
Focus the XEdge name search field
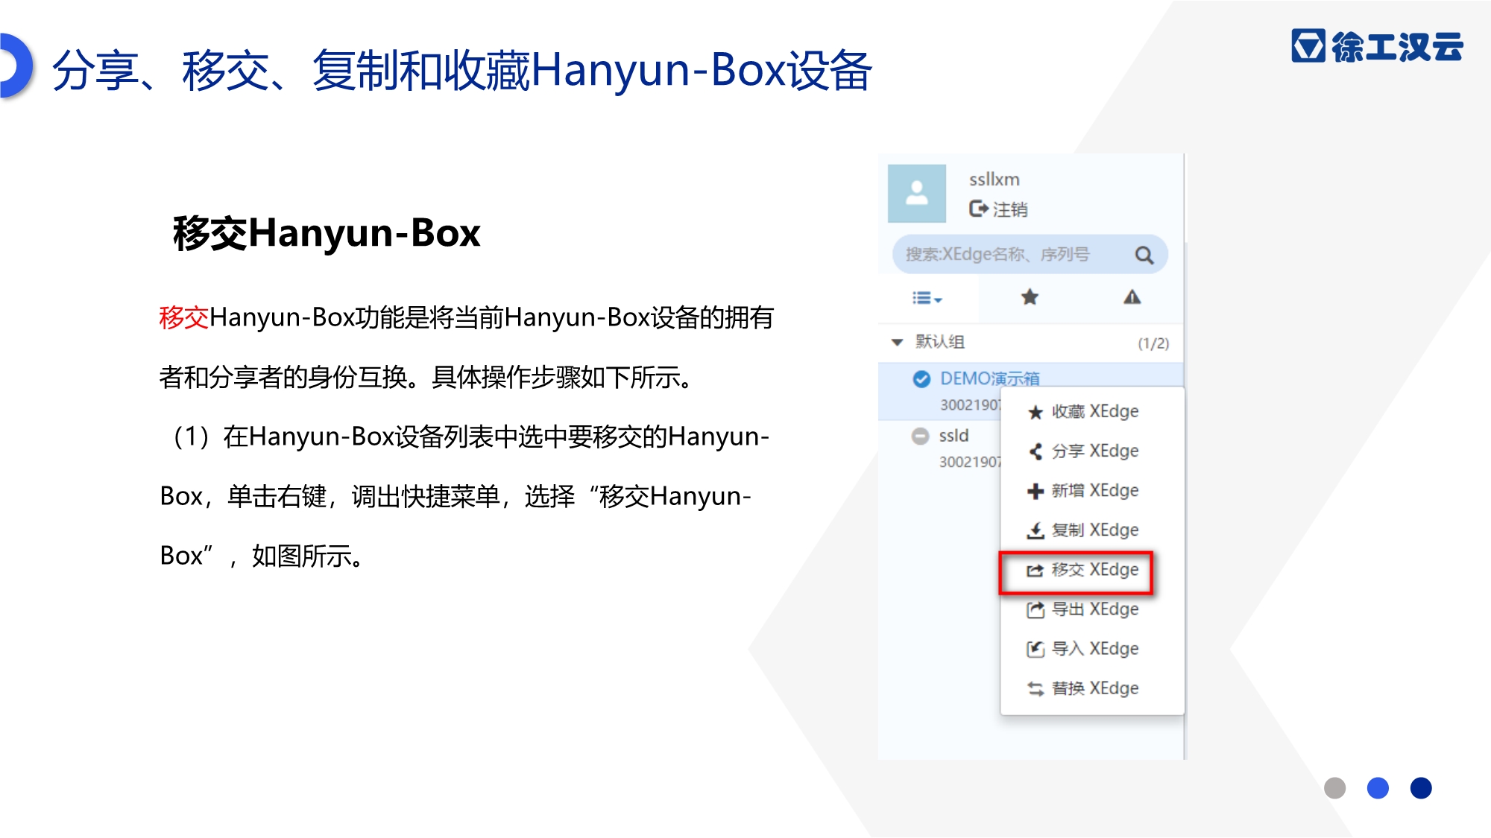(1030, 255)
